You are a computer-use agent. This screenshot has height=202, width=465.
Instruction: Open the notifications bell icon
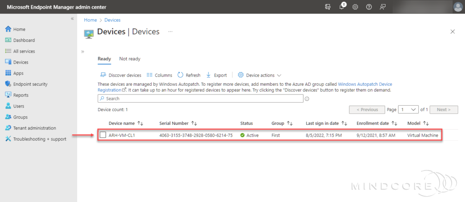pyautogui.click(x=341, y=6)
